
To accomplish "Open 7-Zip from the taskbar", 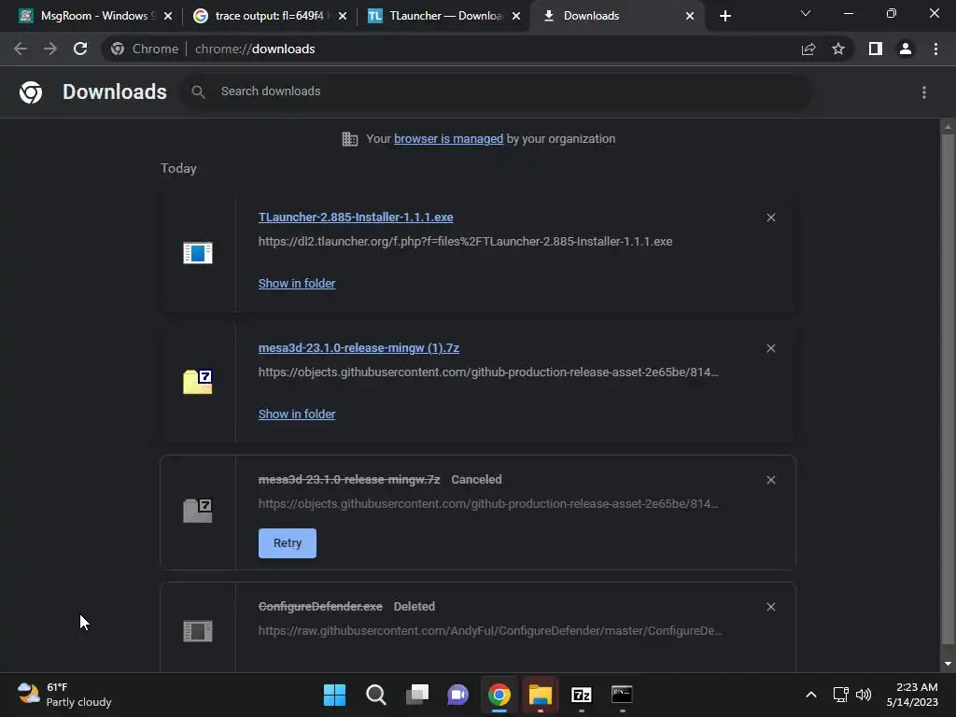I will [581, 695].
